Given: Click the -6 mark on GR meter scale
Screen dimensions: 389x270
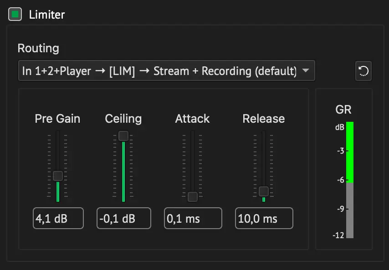Looking at the screenshot, I should pos(341,180).
